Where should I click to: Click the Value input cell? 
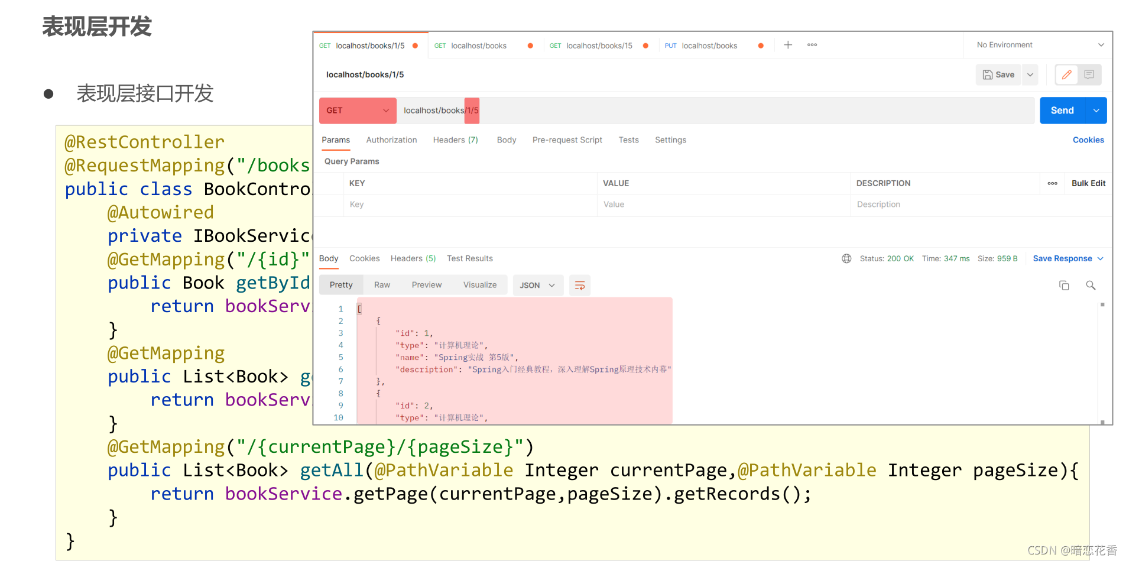[x=723, y=205]
